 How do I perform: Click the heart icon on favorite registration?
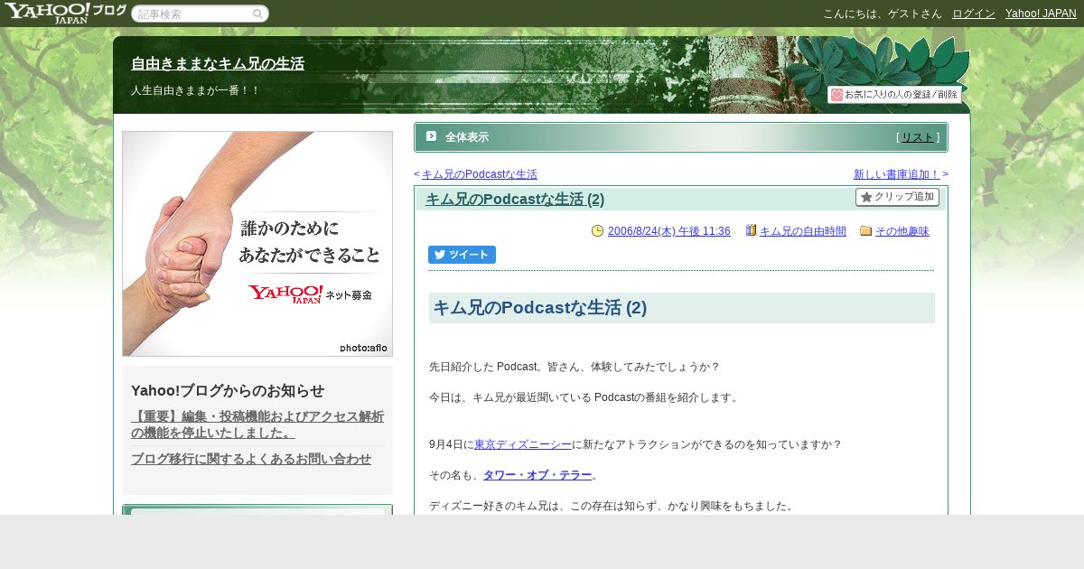(836, 95)
